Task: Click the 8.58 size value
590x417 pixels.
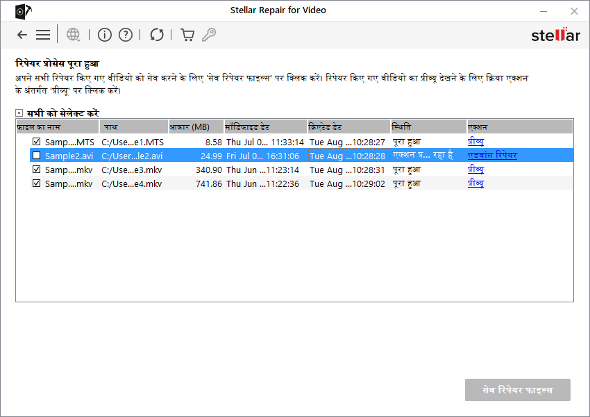Action: tap(214, 142)
